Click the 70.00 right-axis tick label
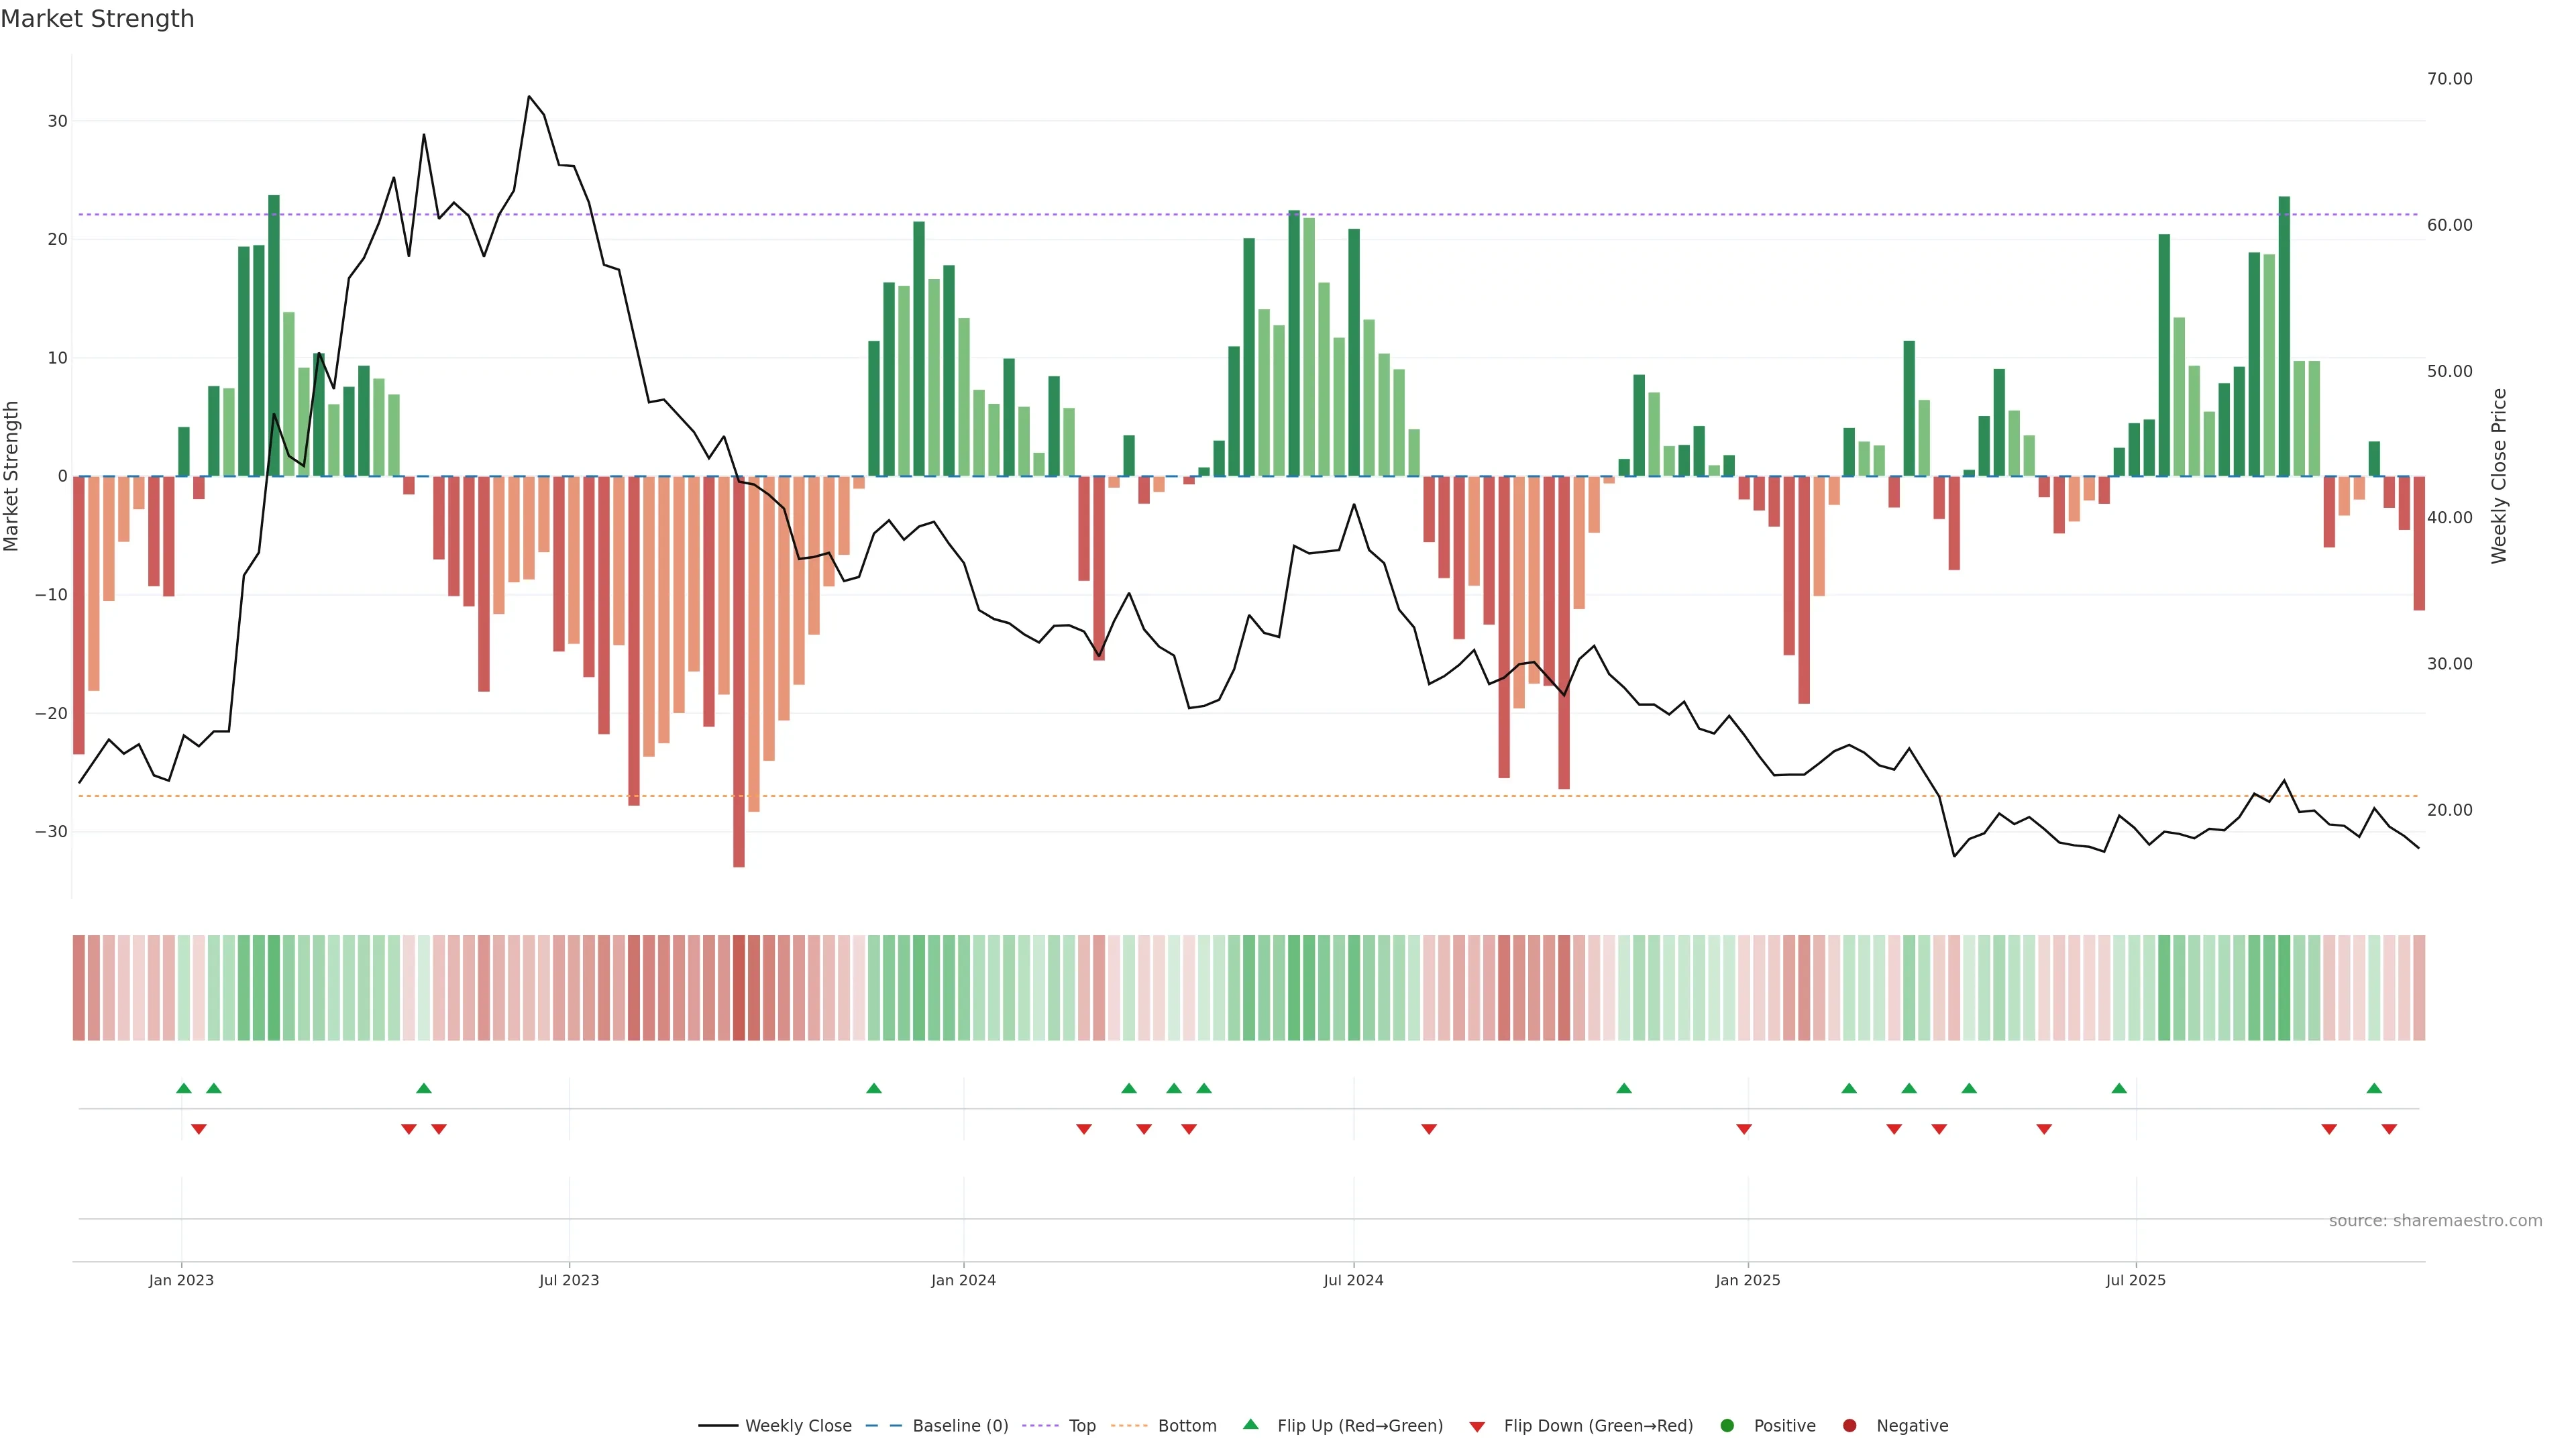 coord(2449,79)
